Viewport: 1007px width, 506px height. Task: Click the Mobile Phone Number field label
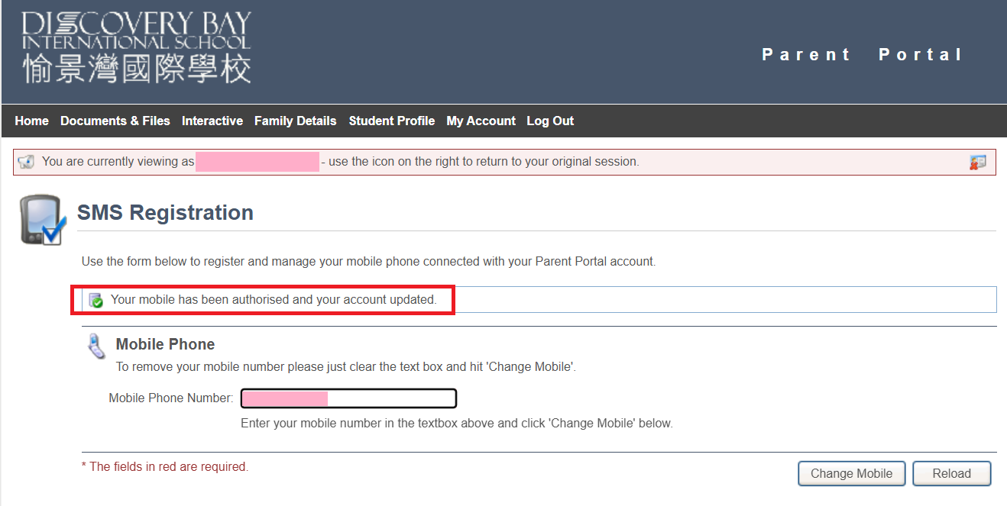point(170,398)
